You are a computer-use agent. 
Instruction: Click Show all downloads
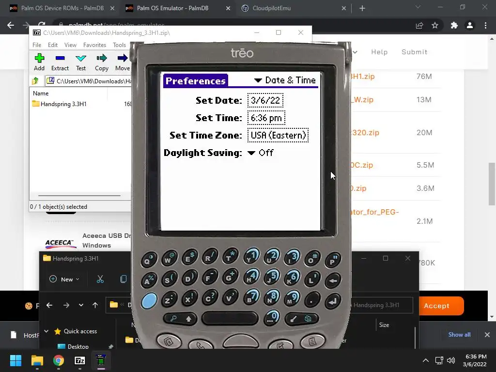459,334
